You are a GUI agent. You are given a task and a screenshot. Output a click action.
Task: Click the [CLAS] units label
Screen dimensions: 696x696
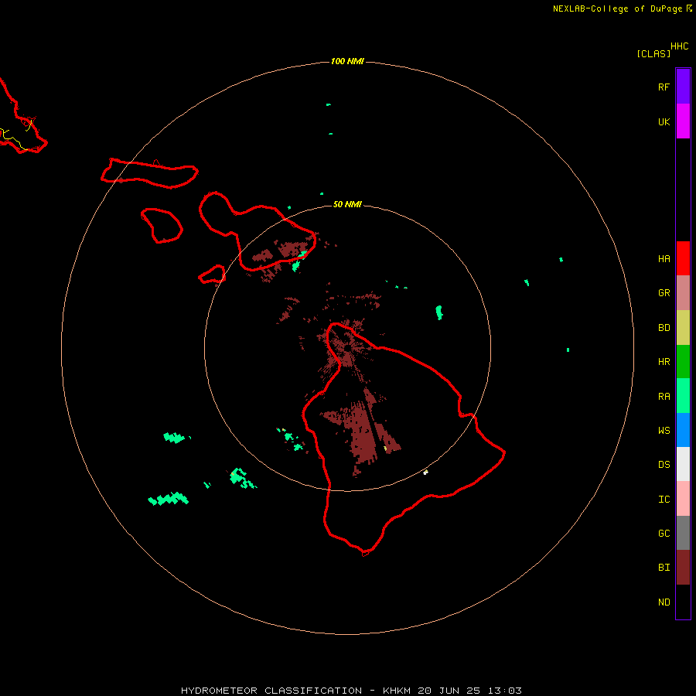(653, 53)
